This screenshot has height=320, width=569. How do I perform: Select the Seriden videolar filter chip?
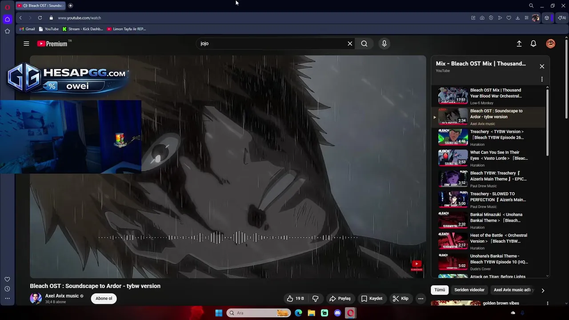coord(469,290)
